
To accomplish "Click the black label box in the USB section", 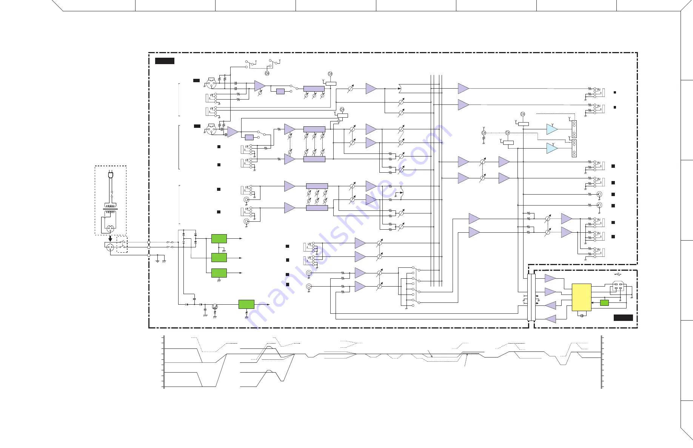I will 623,318.
